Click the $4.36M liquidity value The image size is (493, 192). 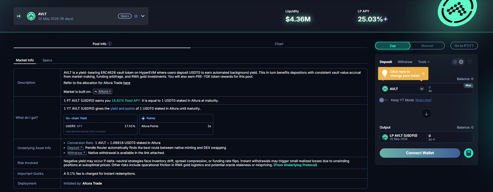298,19
